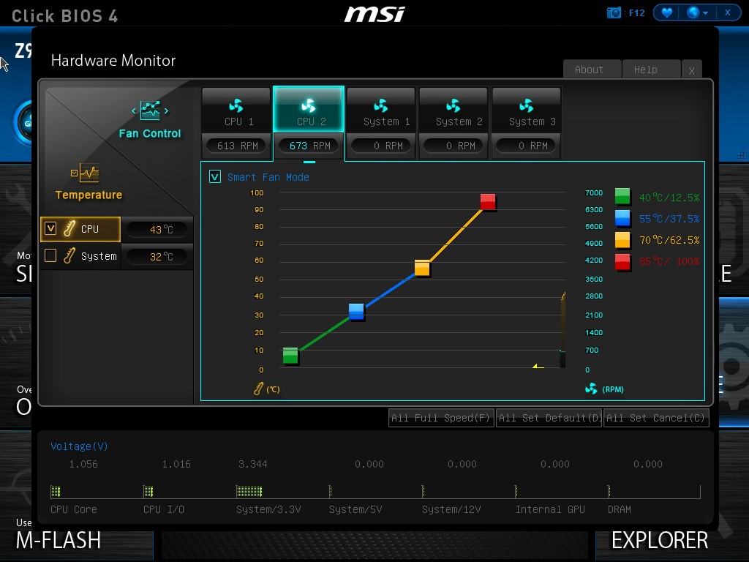The image size is (749, 562).
Task: Open the globe language dropdown
Action: click(696, 12)
